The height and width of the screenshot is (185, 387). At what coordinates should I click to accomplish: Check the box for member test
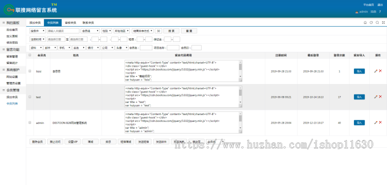pyautogui.click(x=30, y=97)
